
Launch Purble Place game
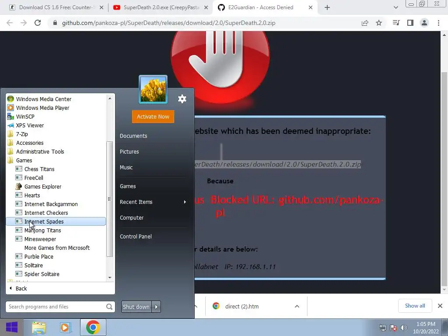38,256
